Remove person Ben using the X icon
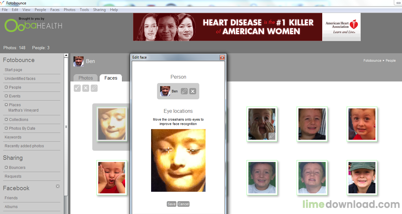 193,91
